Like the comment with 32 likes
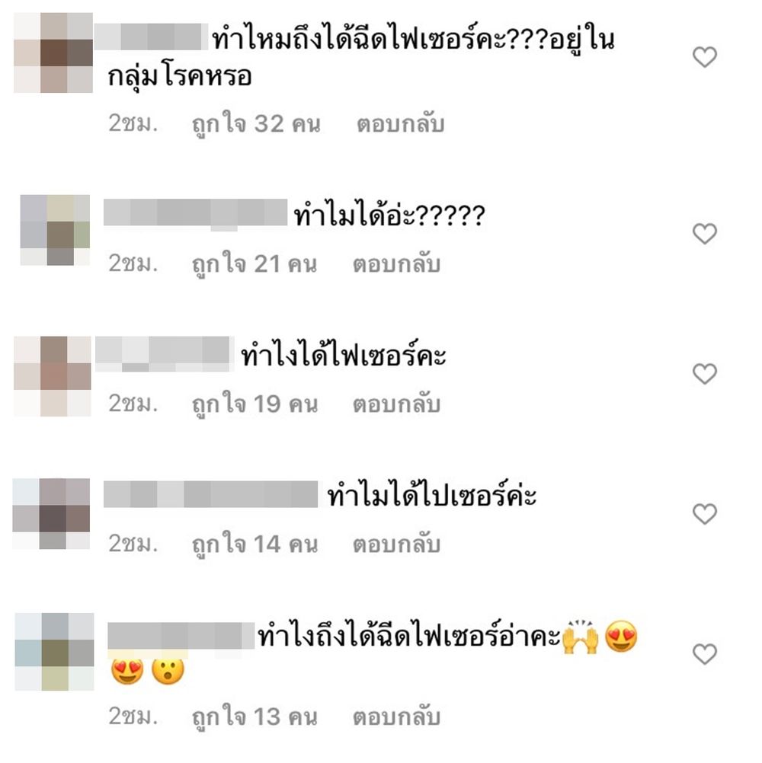The height and width of the screenshot is (763, 762). (x=705, y=57)
